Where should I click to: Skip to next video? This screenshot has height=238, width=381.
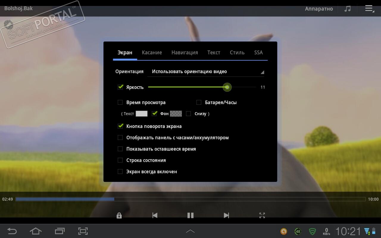226,215
